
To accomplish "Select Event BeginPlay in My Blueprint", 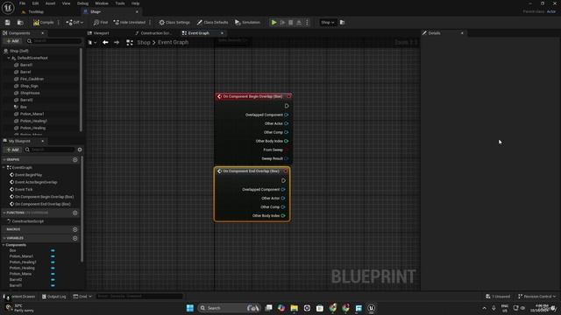I will [x=28, y=175].
